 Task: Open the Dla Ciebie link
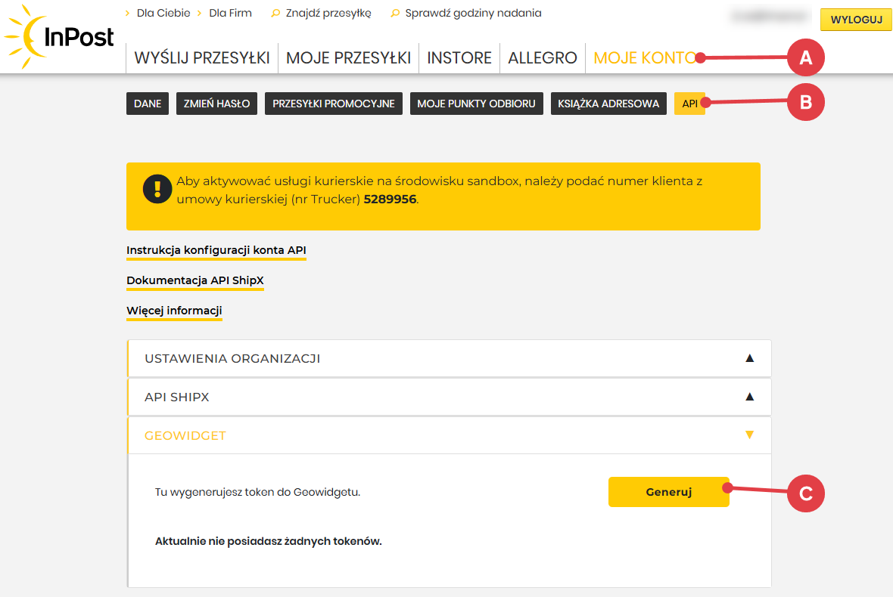pos(163,13)
